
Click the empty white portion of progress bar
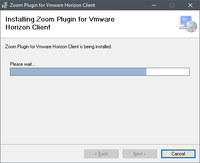click(x=168, y=72)
